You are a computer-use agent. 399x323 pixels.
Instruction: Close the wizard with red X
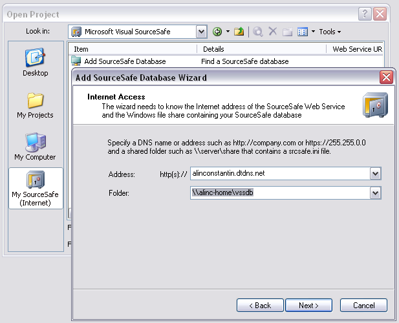pyautogui.click(x=386, y=77)
